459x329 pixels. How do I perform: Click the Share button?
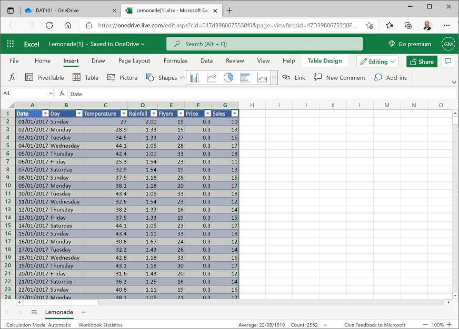[x=422, y=61]
